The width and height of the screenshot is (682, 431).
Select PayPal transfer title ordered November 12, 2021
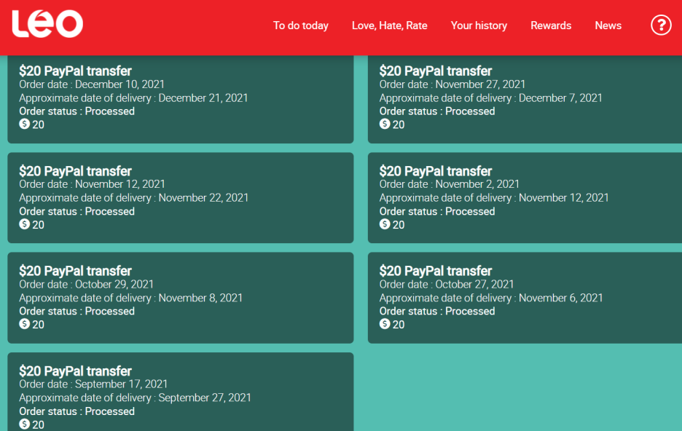75,171
